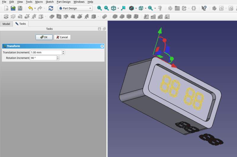Collapse the Transform panel section
Viewport: 237px width, 157px height.
102,46
